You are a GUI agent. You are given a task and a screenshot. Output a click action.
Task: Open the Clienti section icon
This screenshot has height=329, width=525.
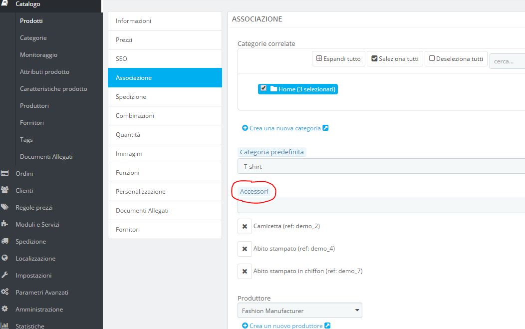(7, 190)
